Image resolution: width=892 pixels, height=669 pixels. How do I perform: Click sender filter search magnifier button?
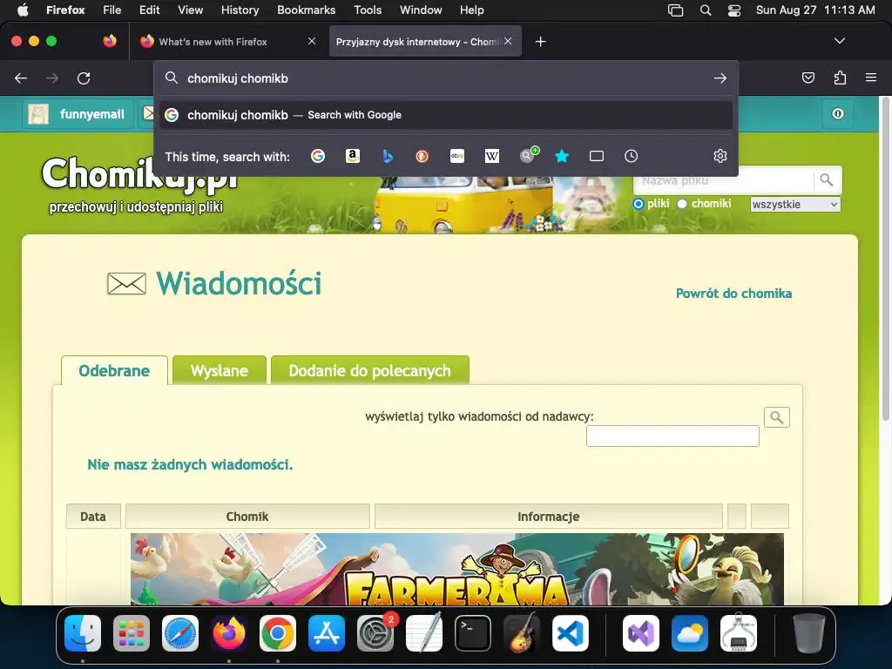776,417
